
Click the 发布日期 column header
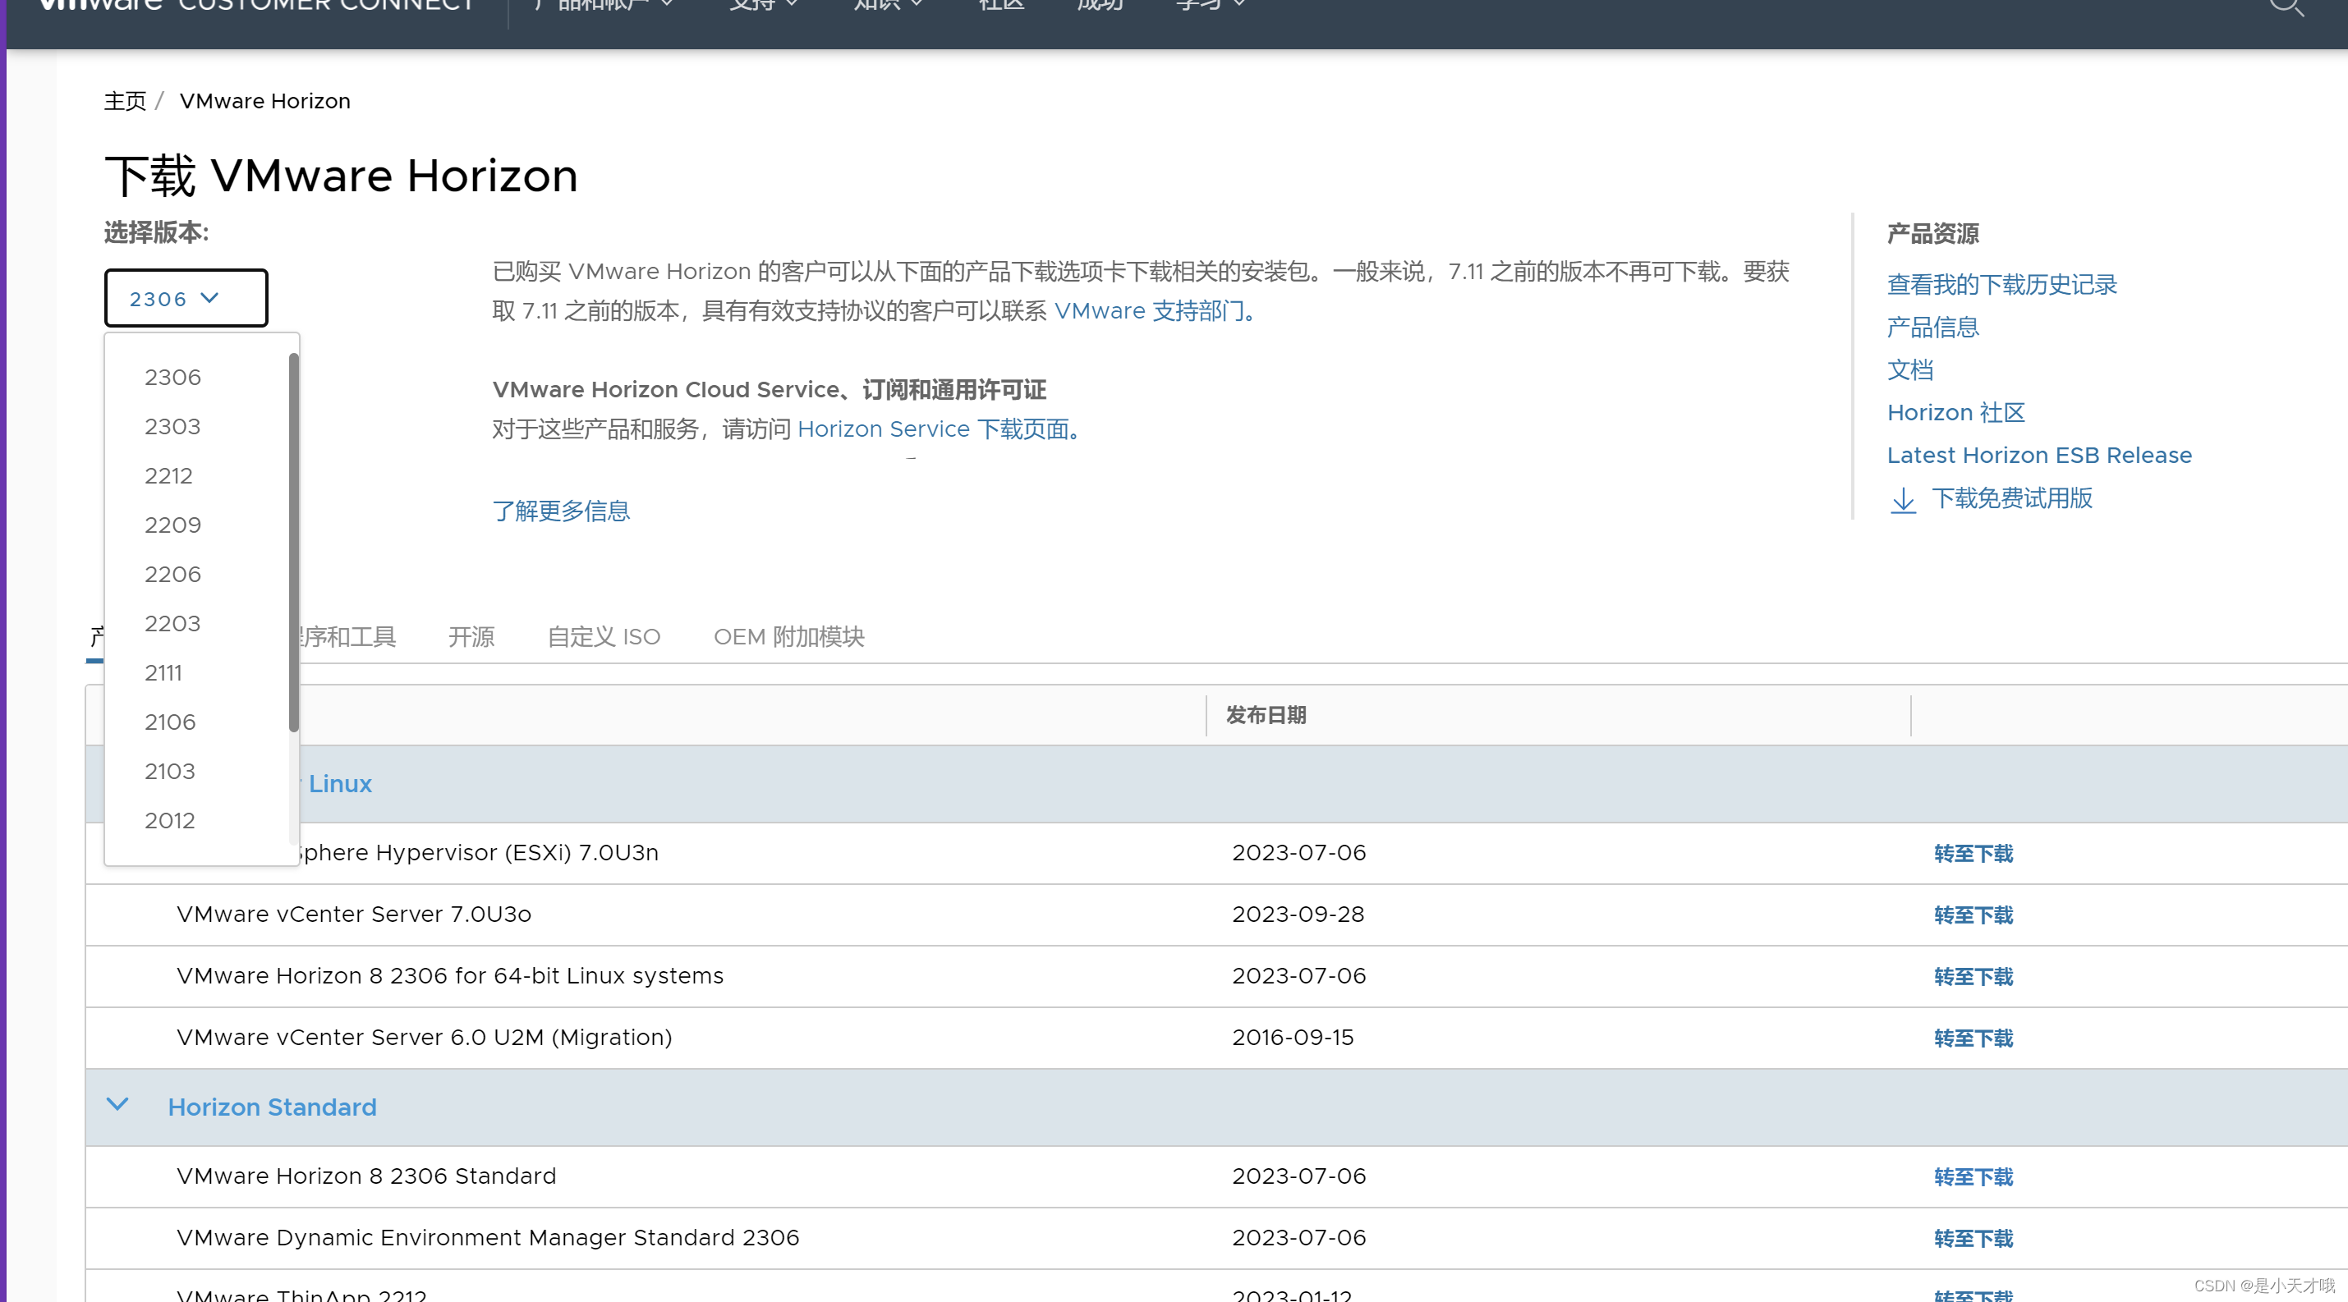[x=1265, y=715]
